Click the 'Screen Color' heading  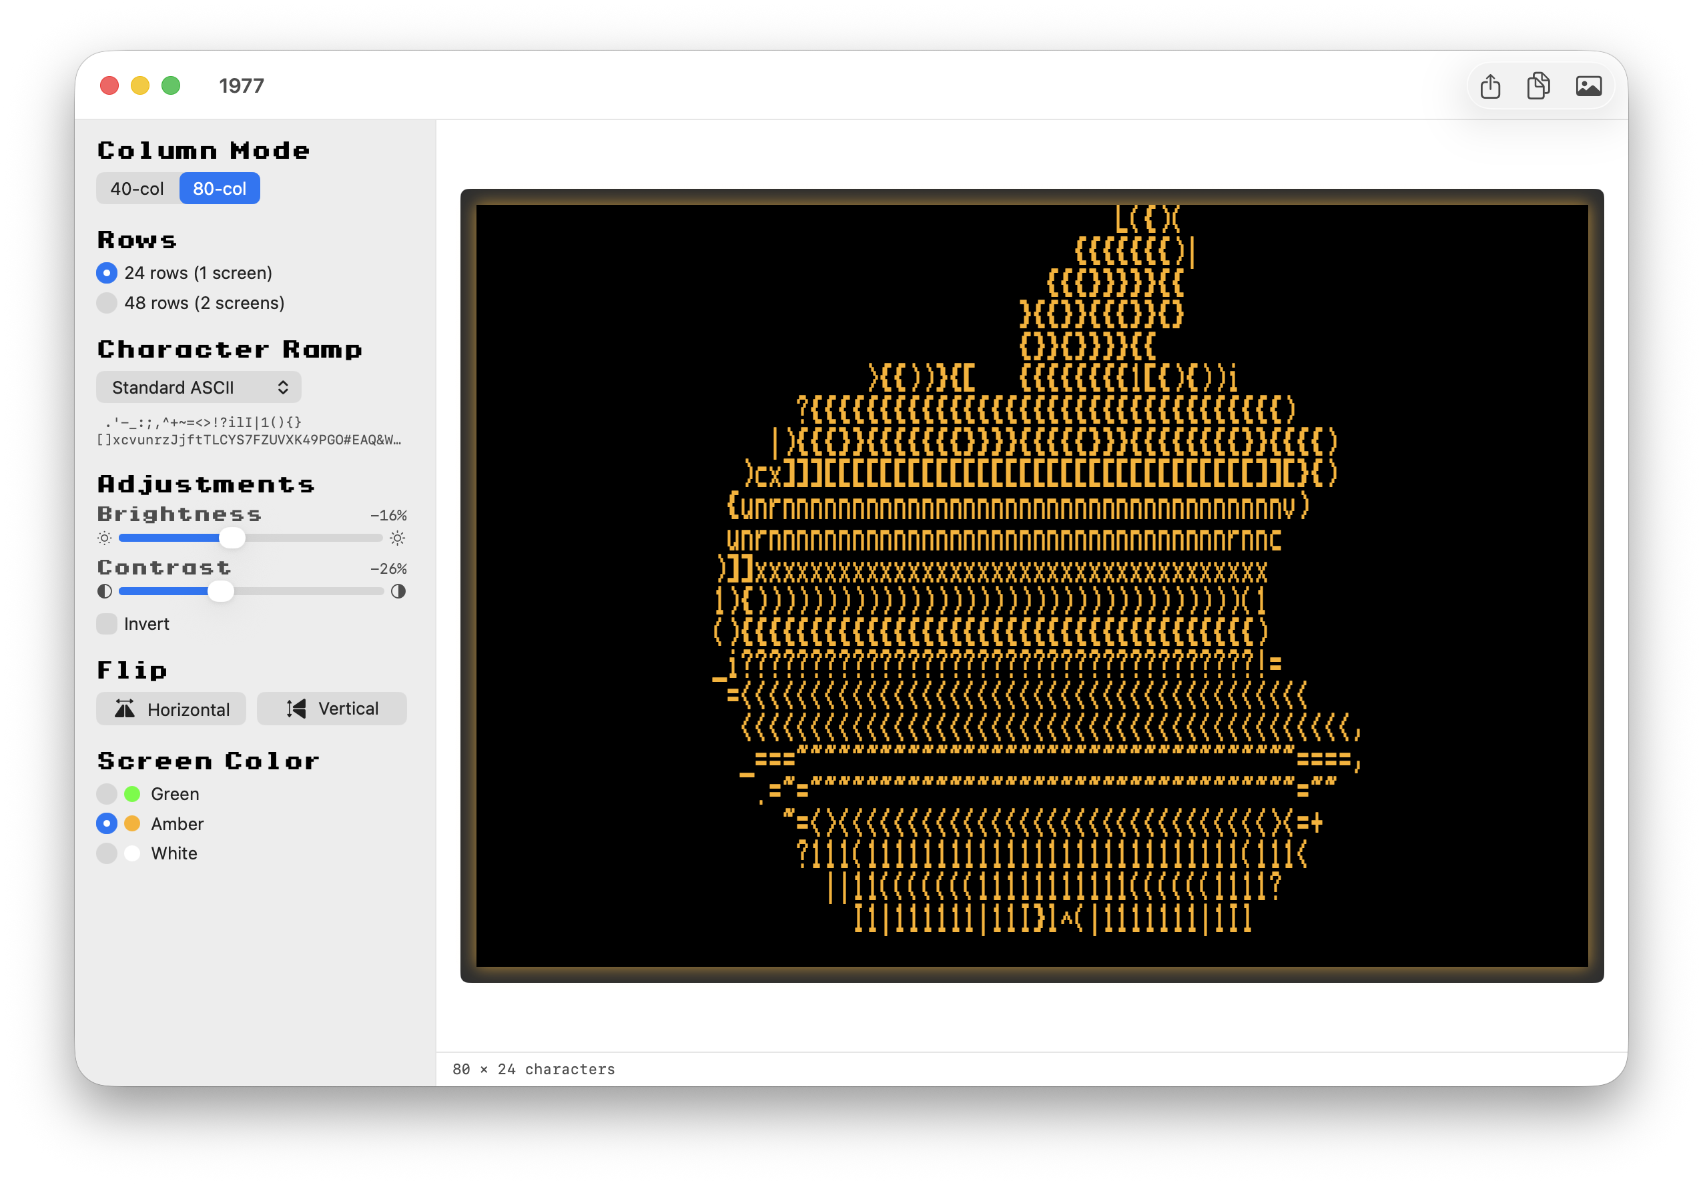[208, 761]
